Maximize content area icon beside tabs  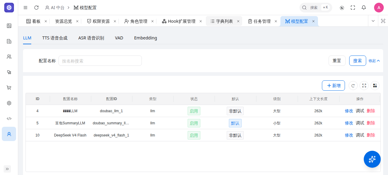click(x=383, y=21)
